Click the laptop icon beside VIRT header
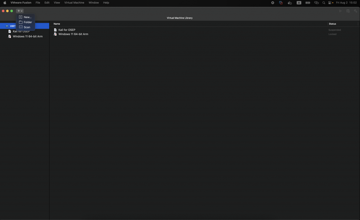The width and height of the screenshot is (360, 220). click(7, 26)
